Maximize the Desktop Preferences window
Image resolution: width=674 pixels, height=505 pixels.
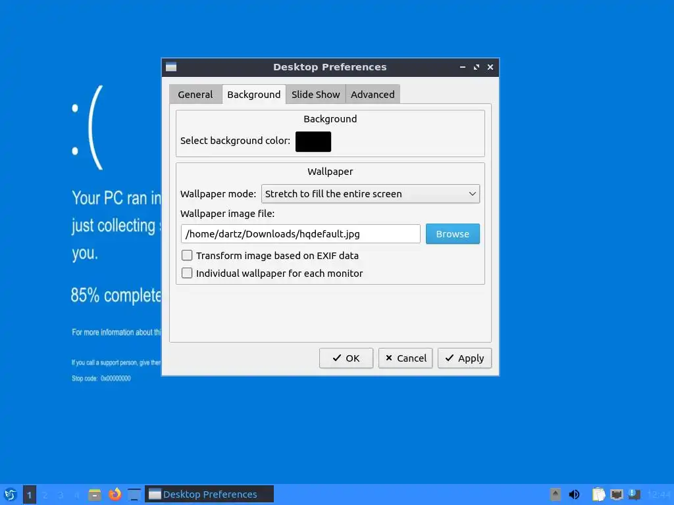[x=477, y=67]
